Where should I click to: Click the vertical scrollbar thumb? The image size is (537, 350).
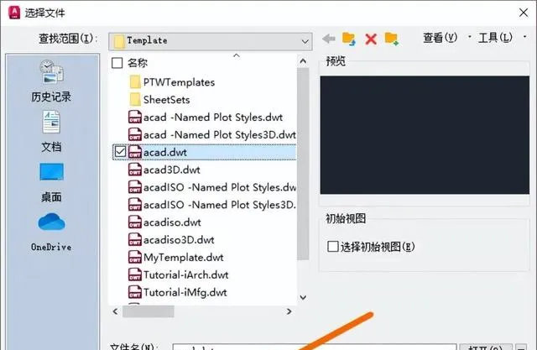pyautogui.click(x=303, y=164)
